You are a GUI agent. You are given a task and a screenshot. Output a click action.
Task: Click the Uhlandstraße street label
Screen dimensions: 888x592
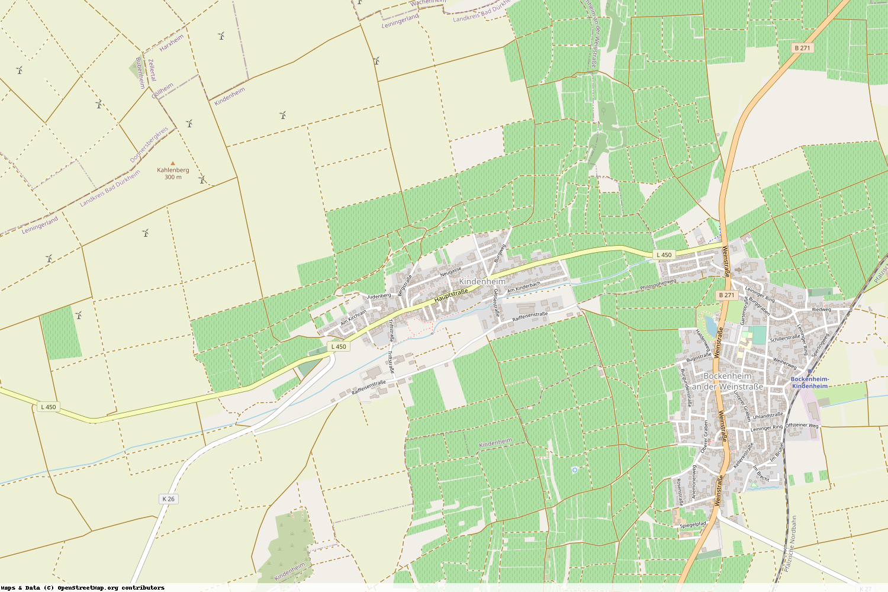coord(768,416)
